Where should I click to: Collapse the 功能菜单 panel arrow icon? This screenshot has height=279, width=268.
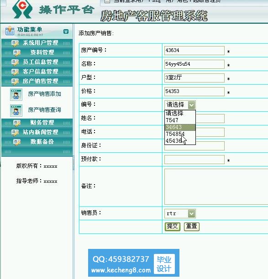click(66, 31)
